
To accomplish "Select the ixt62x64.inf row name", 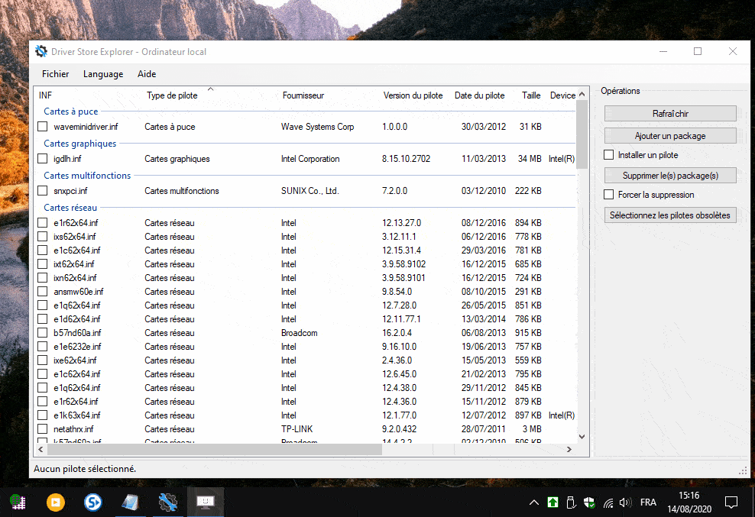I will [74, 263].
